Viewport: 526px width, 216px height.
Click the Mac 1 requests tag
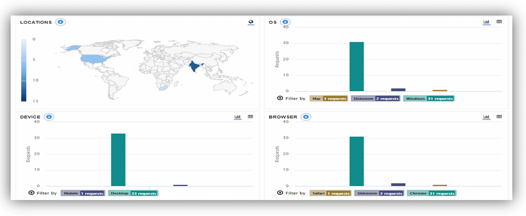(329, 99)
